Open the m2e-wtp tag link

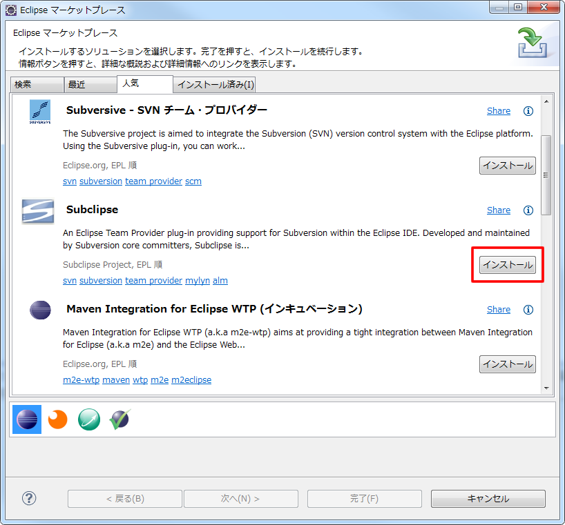[81, 379]
